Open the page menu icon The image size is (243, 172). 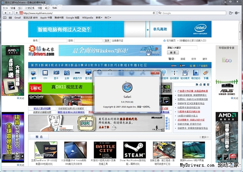coord(231,13)
